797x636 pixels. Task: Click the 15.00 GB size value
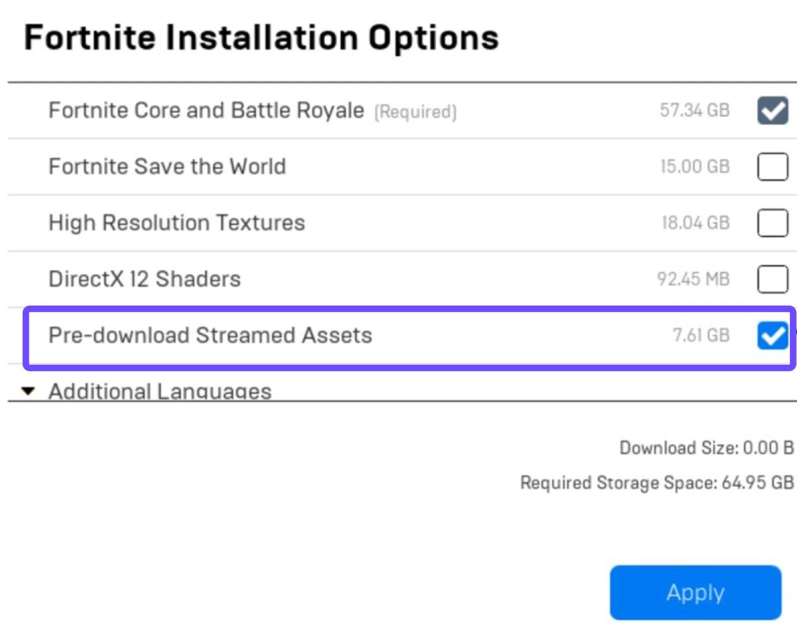point(695,167)
